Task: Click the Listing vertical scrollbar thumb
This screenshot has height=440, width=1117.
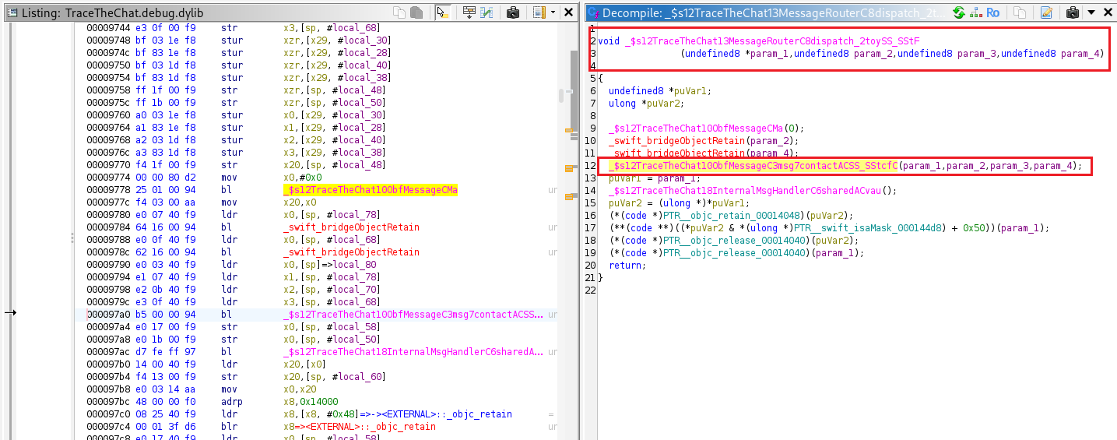Action: (x=562, y=95)
